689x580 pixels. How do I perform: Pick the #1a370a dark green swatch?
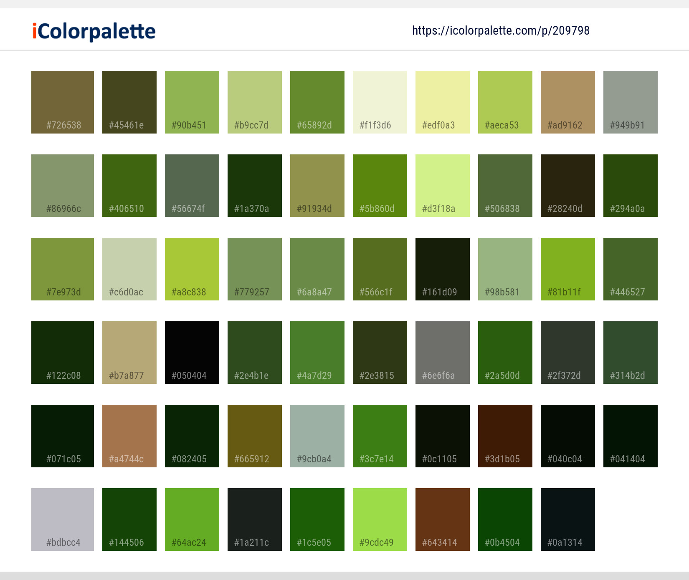255,186
